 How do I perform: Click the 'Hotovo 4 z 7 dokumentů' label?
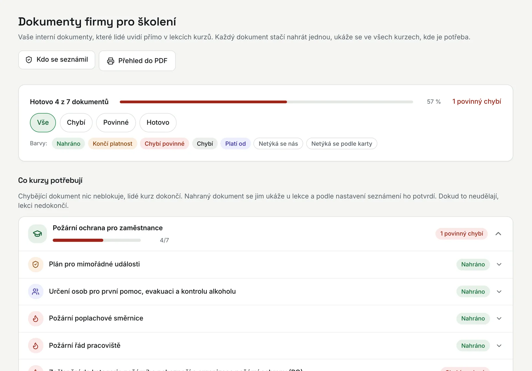(x=69, y=102)
